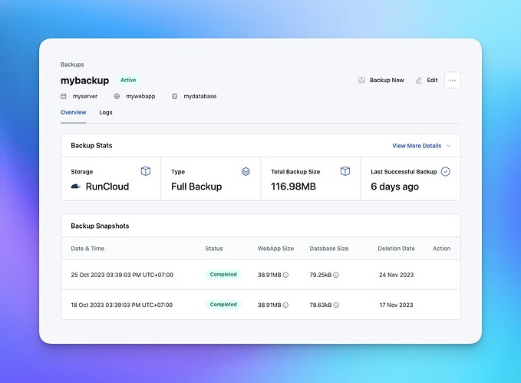Screen dimensions: 521x383
Task: Click info icon next to 79.25kB
Action: click(x=336, y=275)
